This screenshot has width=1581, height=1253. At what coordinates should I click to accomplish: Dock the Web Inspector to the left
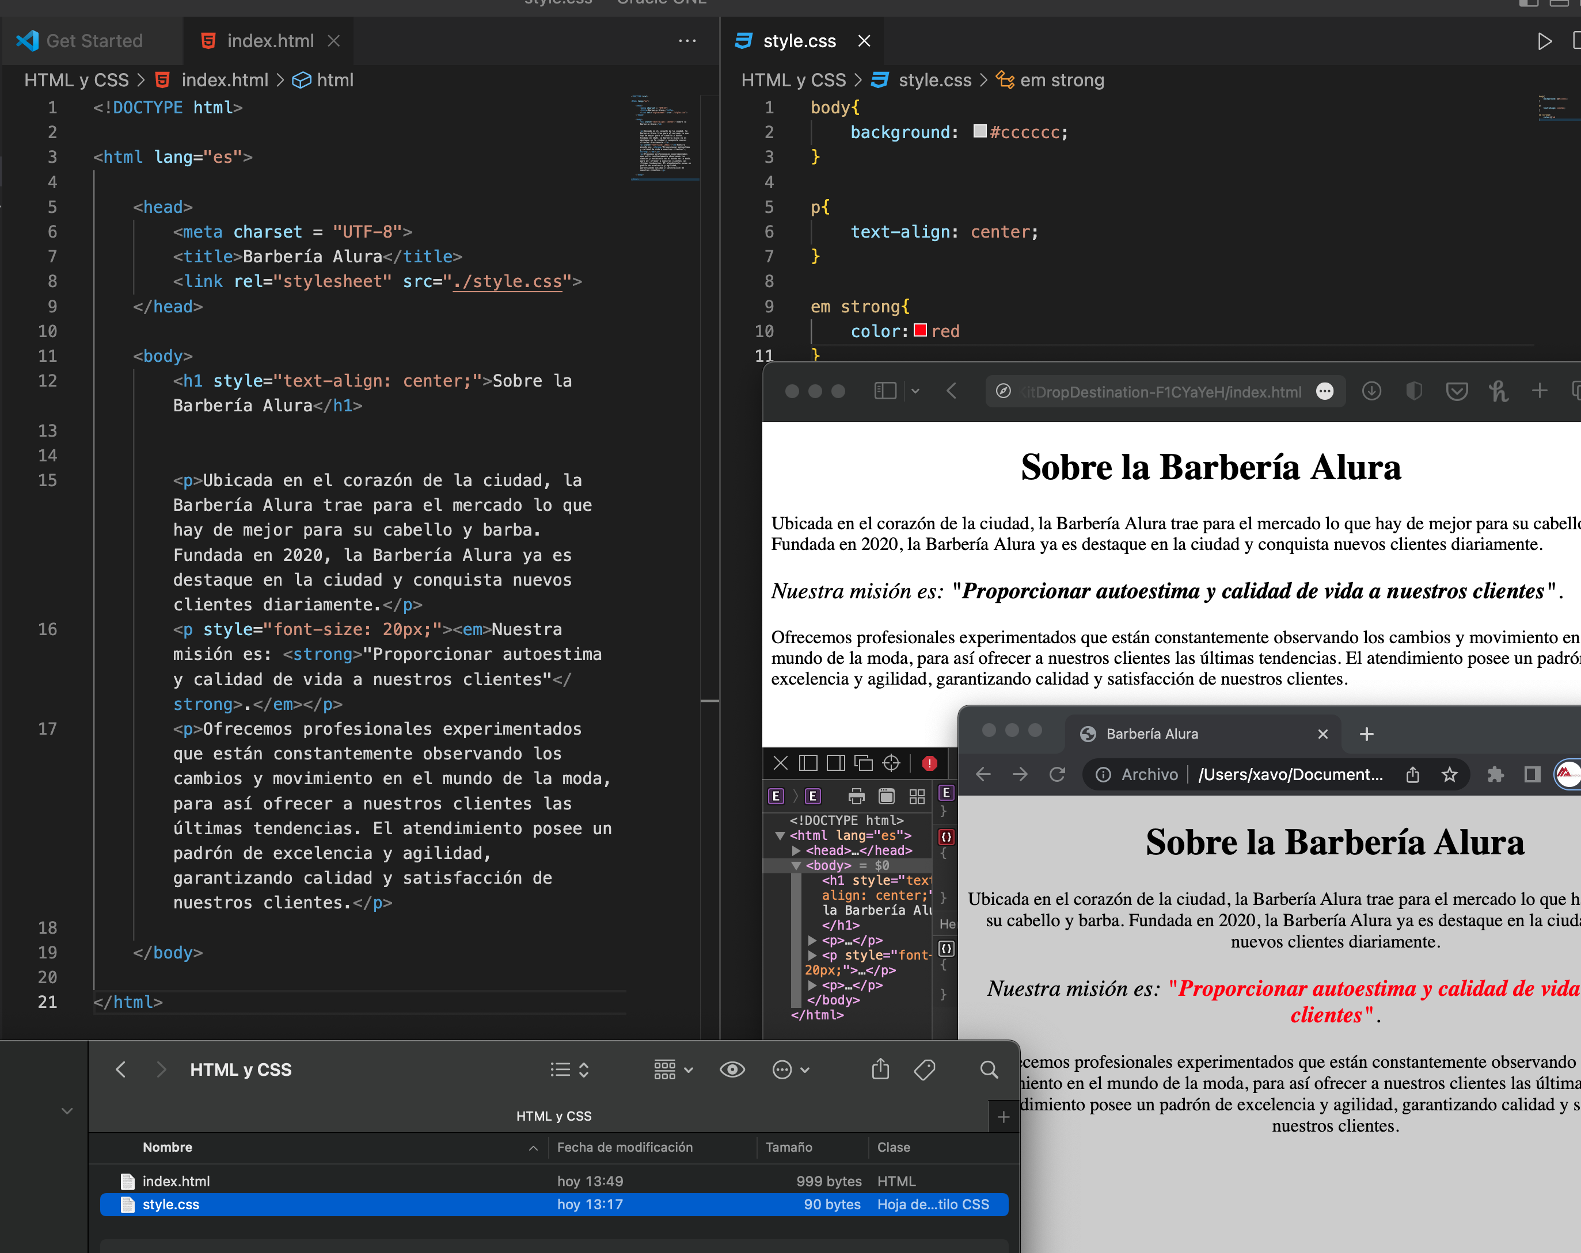pos(808,763)
